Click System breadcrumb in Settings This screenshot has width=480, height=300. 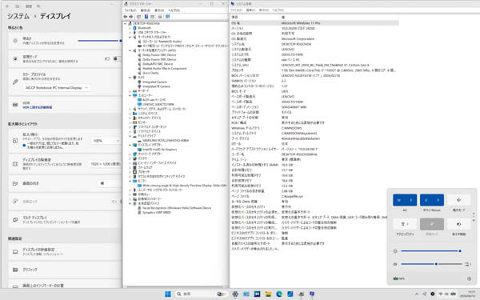(x=18, y=16)
